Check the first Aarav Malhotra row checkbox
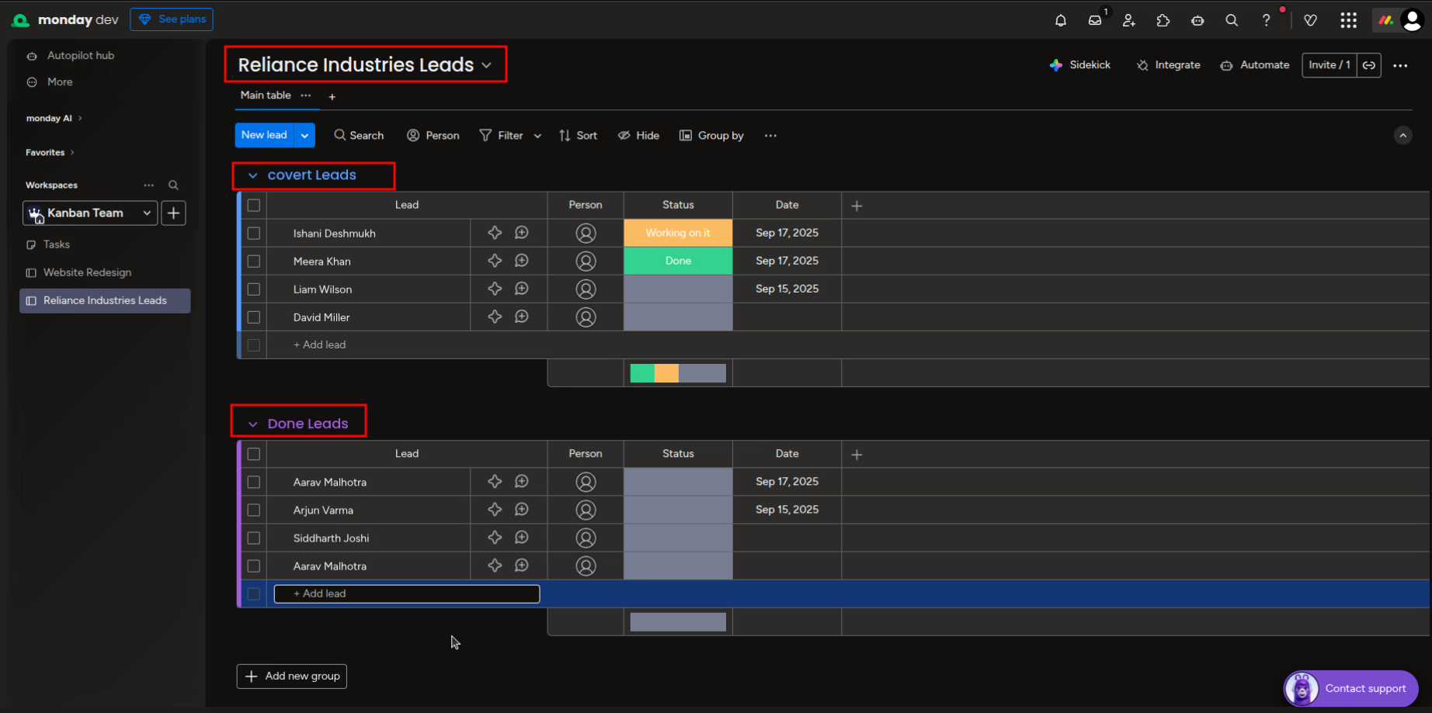 [x=254, y=483]
